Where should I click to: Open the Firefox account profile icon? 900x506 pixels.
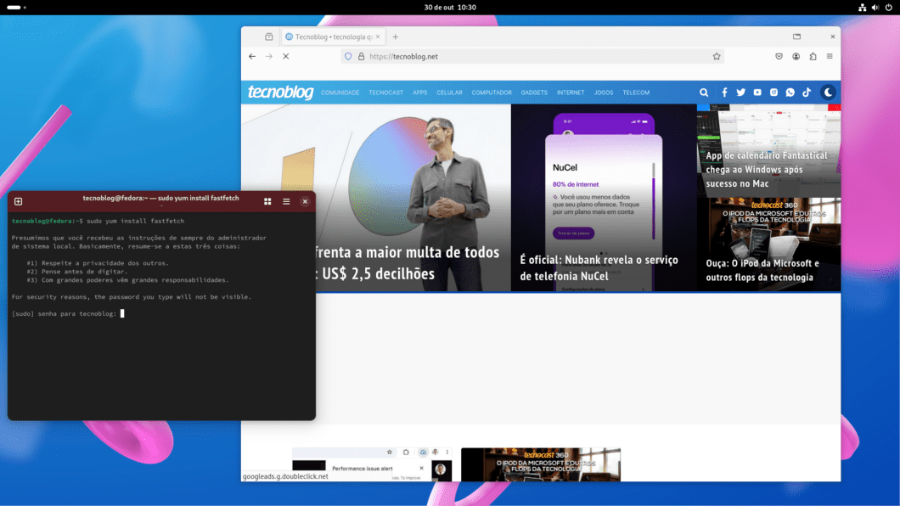click(x=796, y=56)
